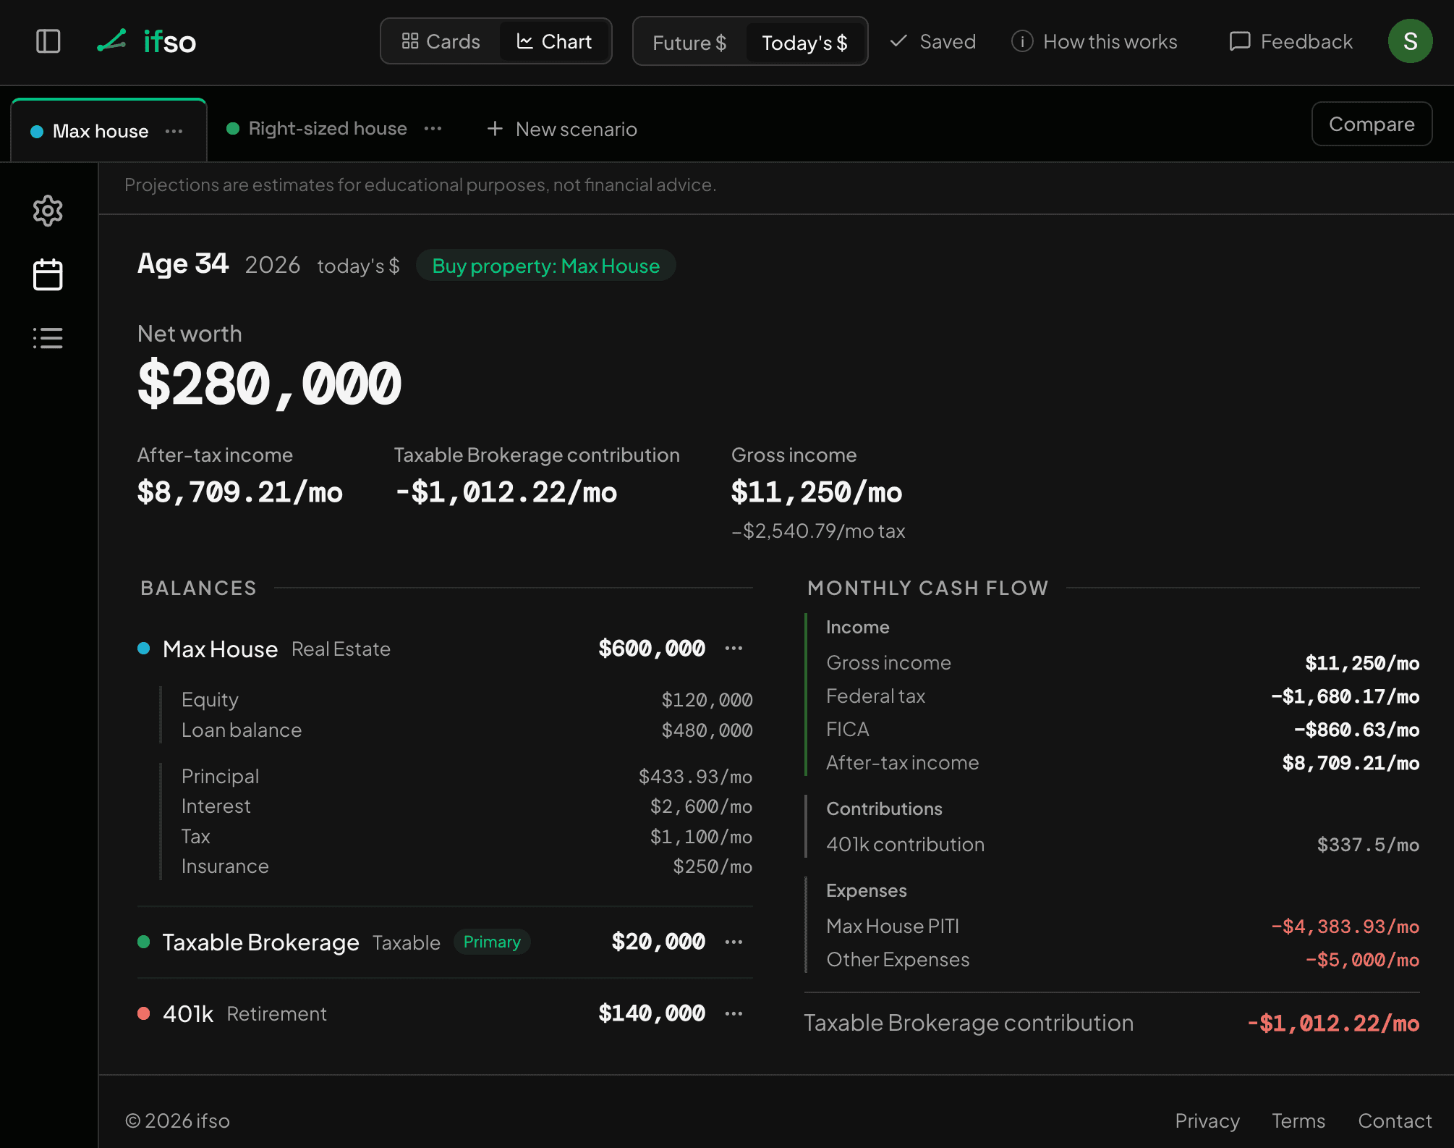Click the Taxable Brokerage account name

pyautogui.click(x=260, y=942)
